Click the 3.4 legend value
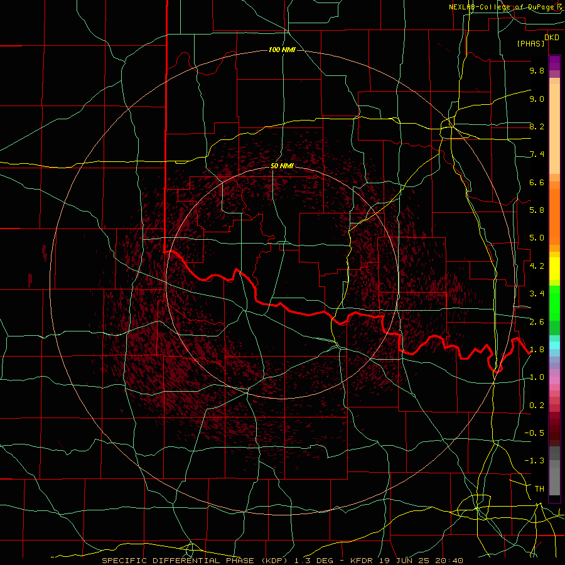Viewport: 565px width, 565px height. coord(537,294)
